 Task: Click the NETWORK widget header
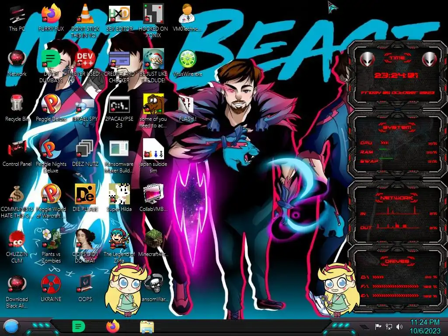tap(396, 197)
